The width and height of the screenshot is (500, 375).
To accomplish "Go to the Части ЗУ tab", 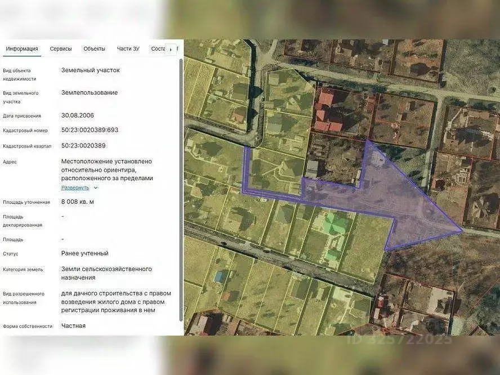I will point(128,49).
